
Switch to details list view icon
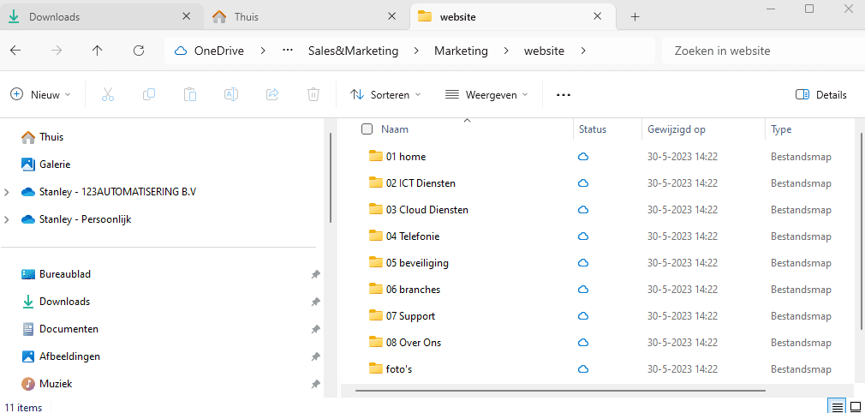click(x=837, y=408)
